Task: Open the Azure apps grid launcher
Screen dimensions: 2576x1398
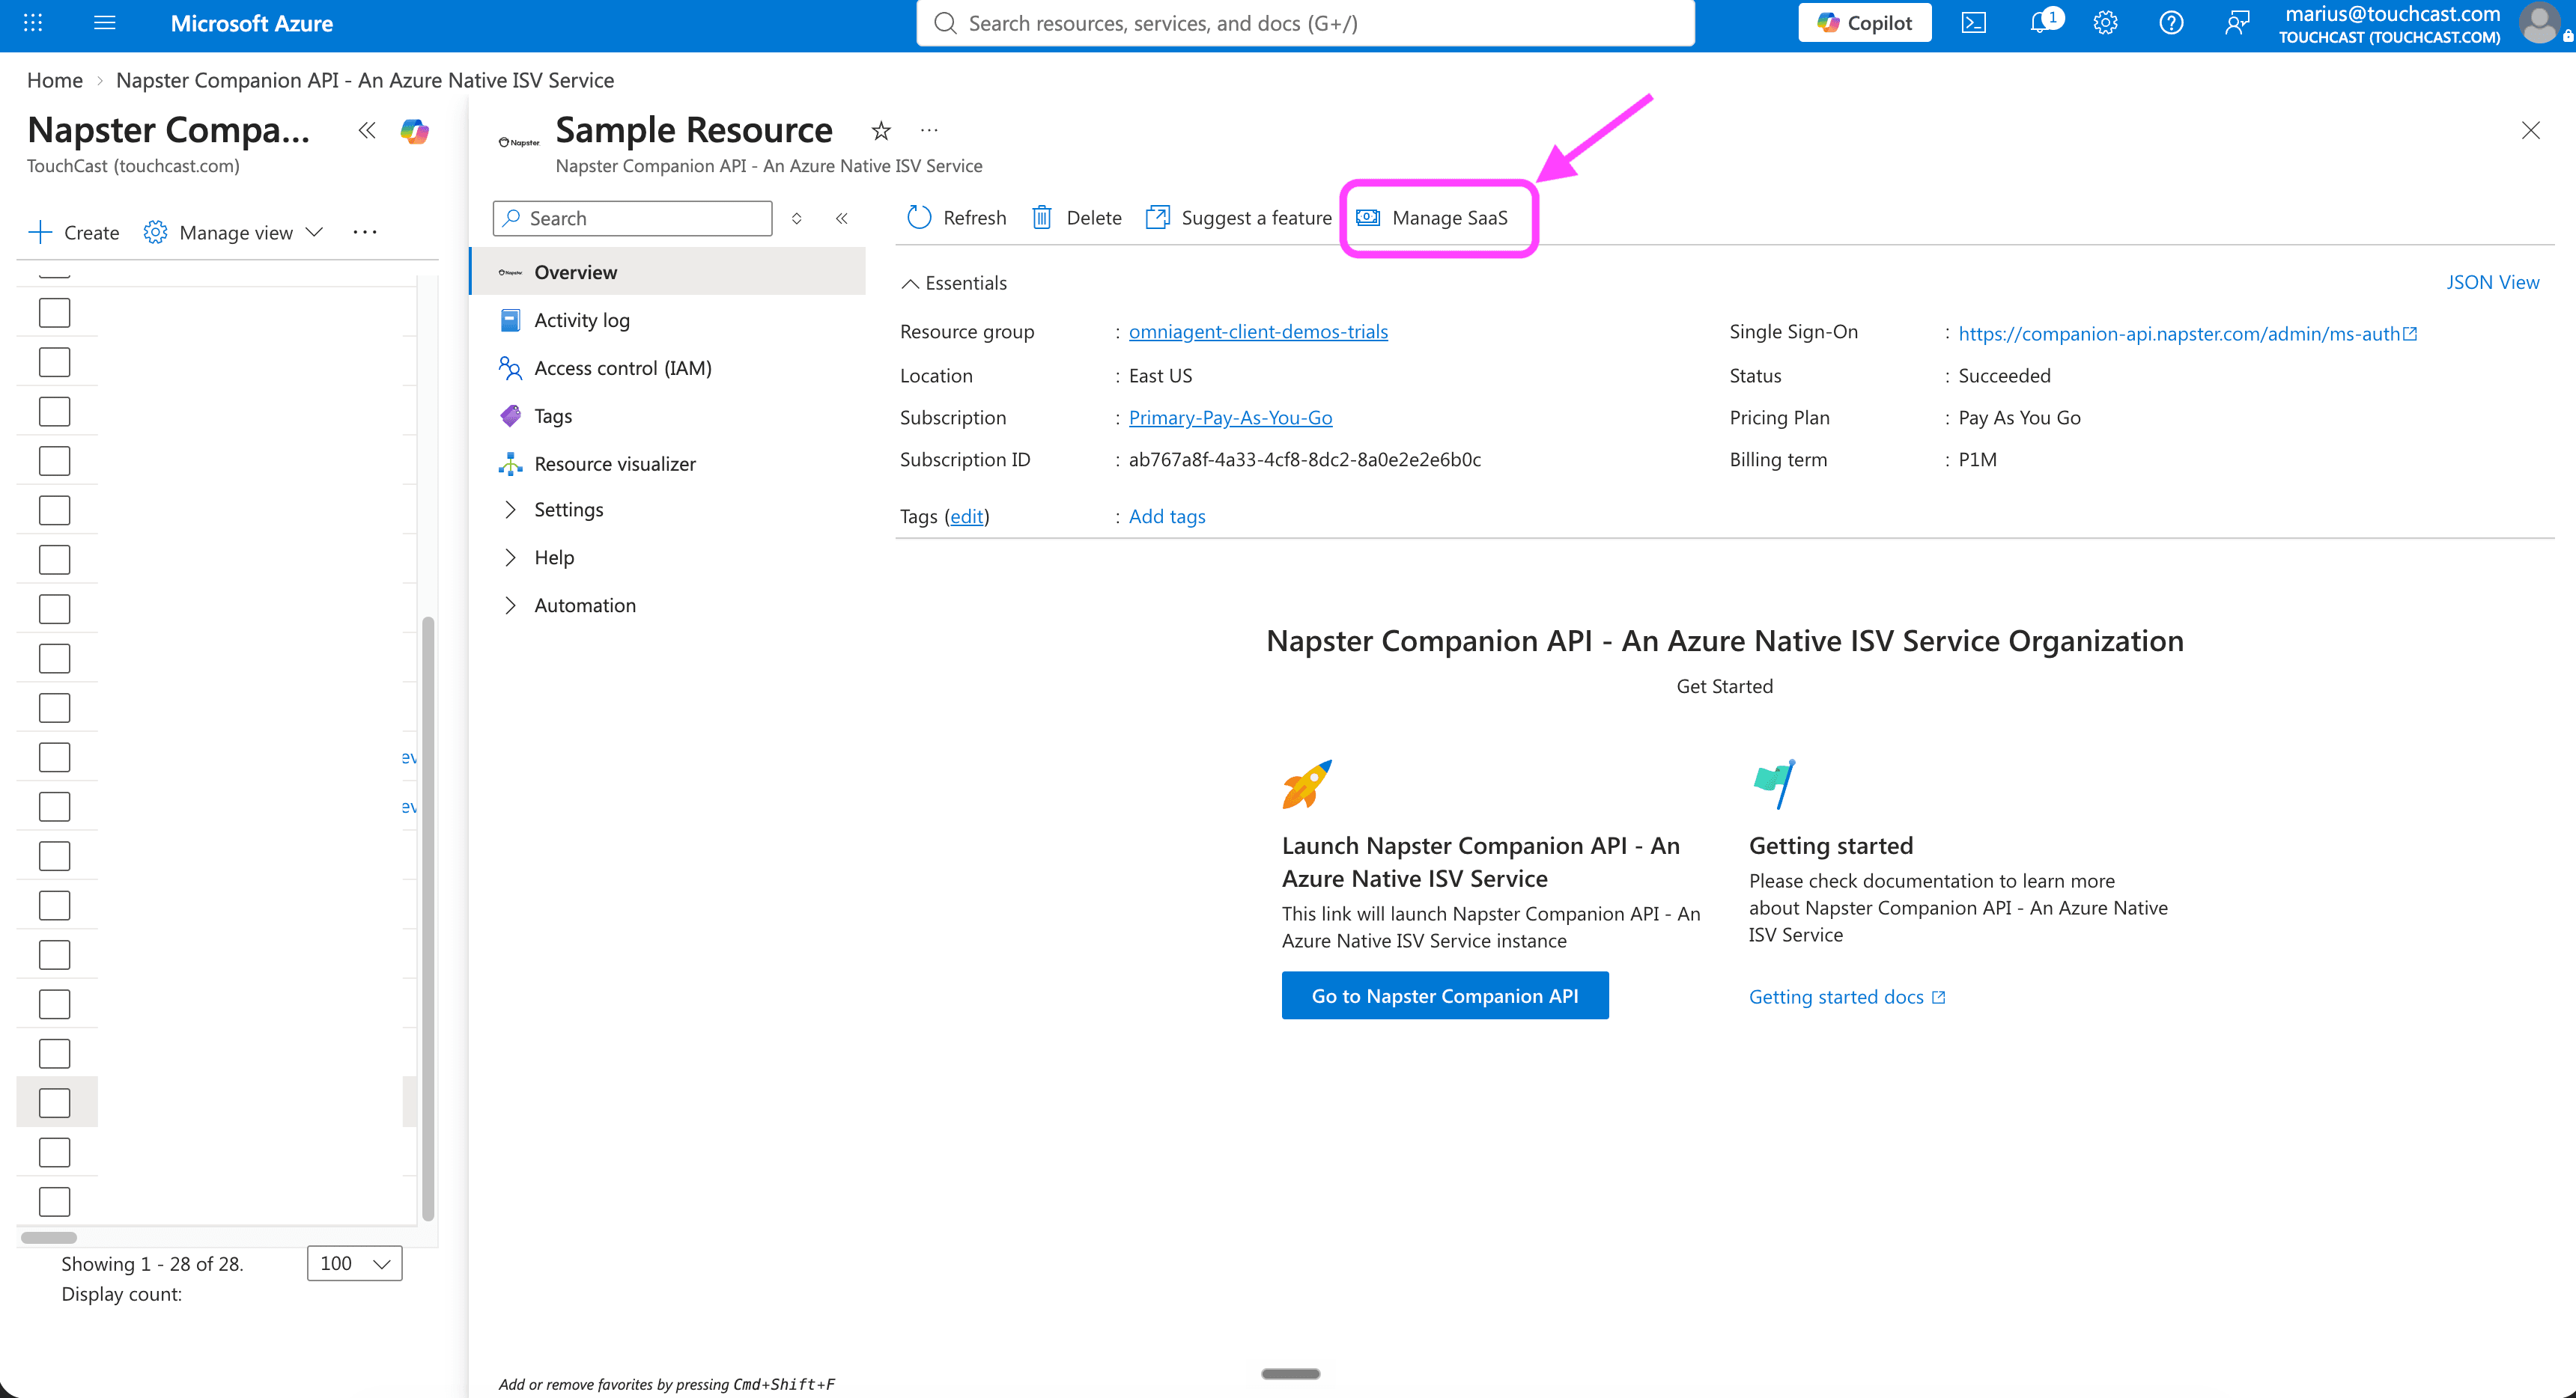Action: [33, 22]
